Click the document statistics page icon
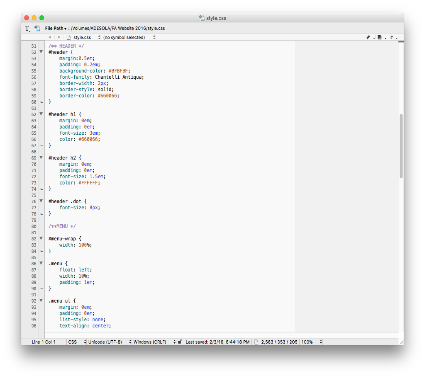 click(x=256, y=342)
